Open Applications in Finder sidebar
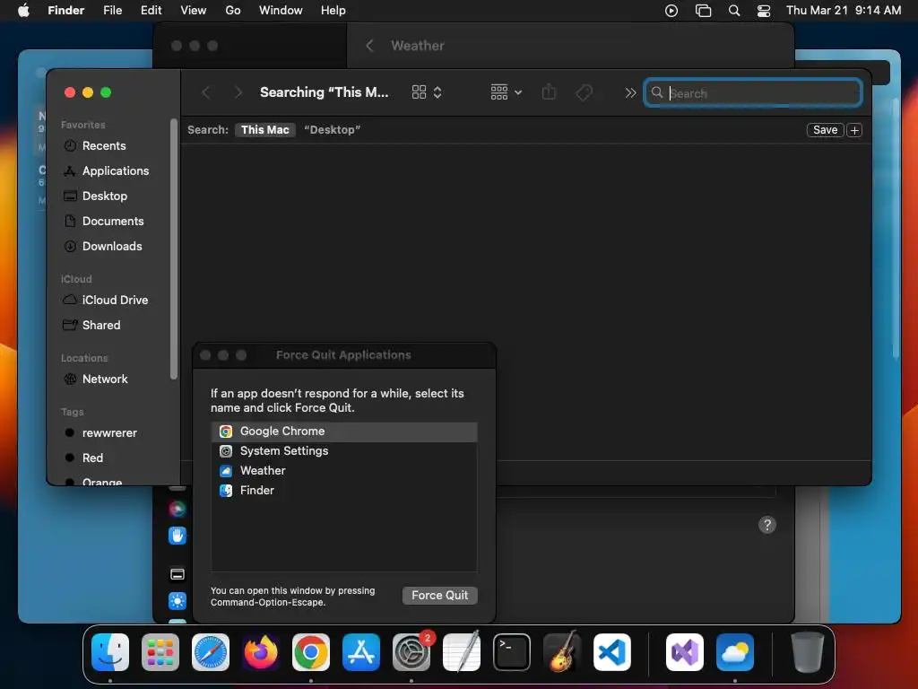This screenshot has height=689, width=918. [x=106, y=170]
